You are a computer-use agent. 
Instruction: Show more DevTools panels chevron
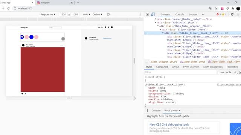(x=203, y=14)
